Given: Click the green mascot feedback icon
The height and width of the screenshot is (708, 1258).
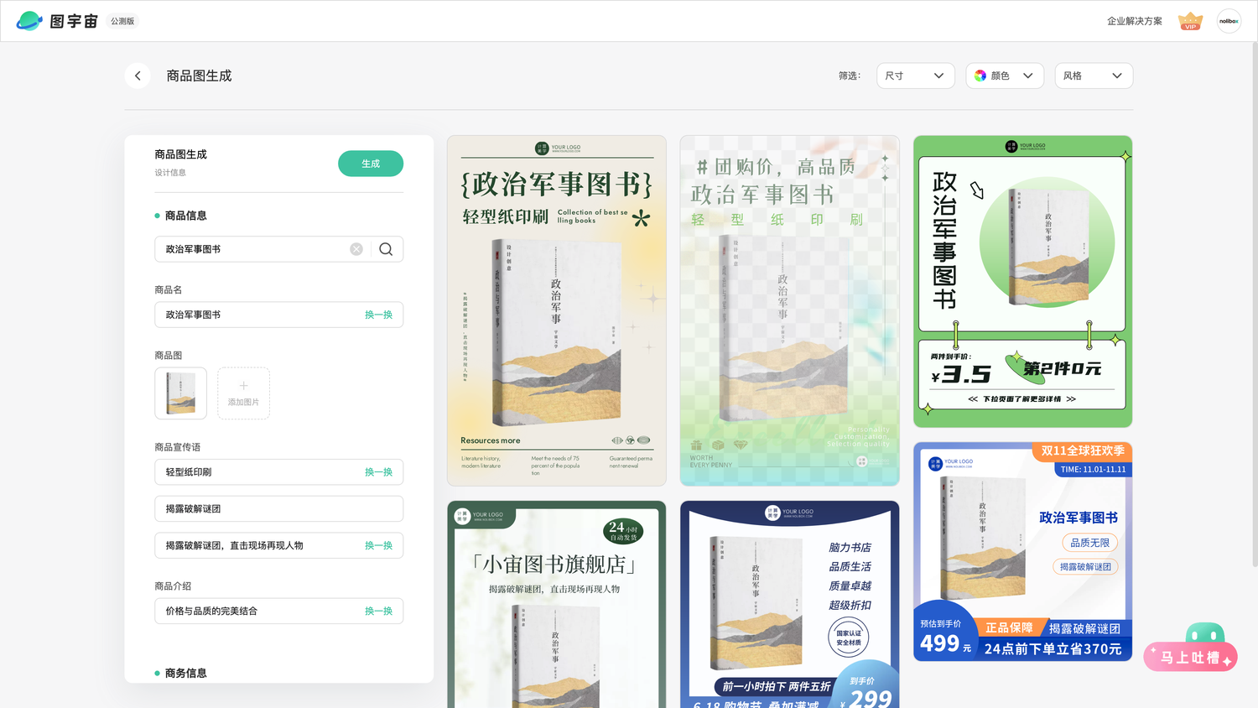Looking at the screenshot, I should [1205, 633].
